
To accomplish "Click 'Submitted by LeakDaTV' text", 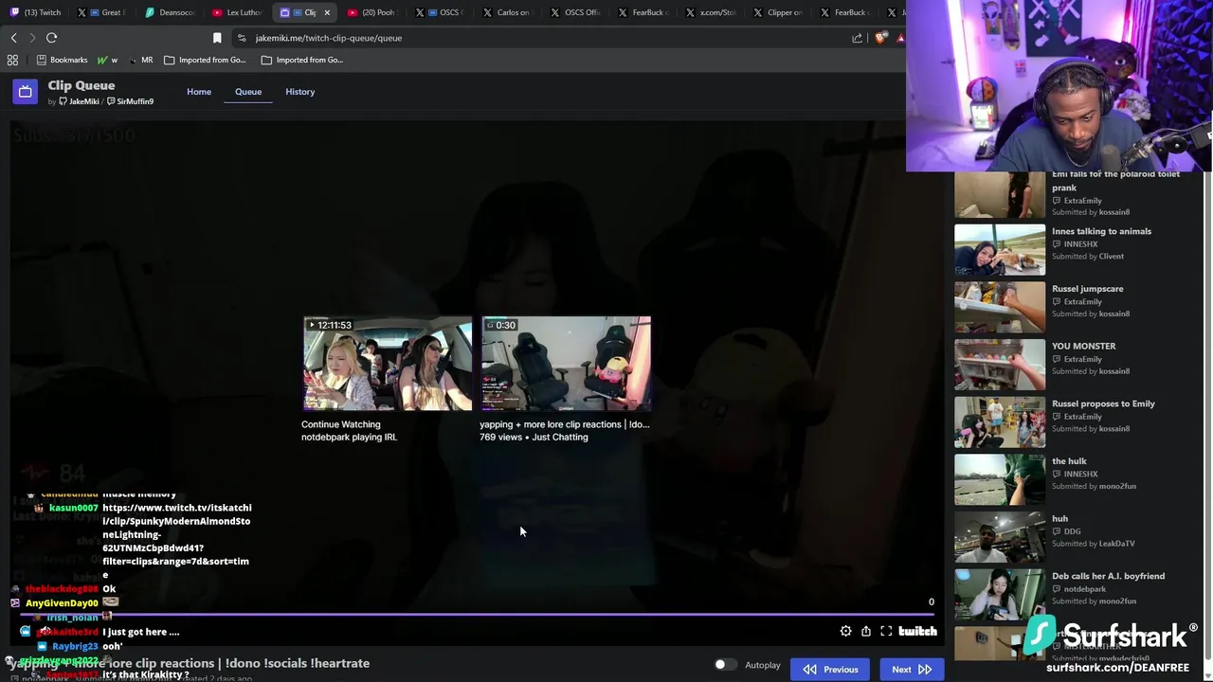I will 1093,544.
